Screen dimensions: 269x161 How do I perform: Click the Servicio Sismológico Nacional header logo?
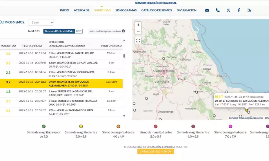[156, 3]
